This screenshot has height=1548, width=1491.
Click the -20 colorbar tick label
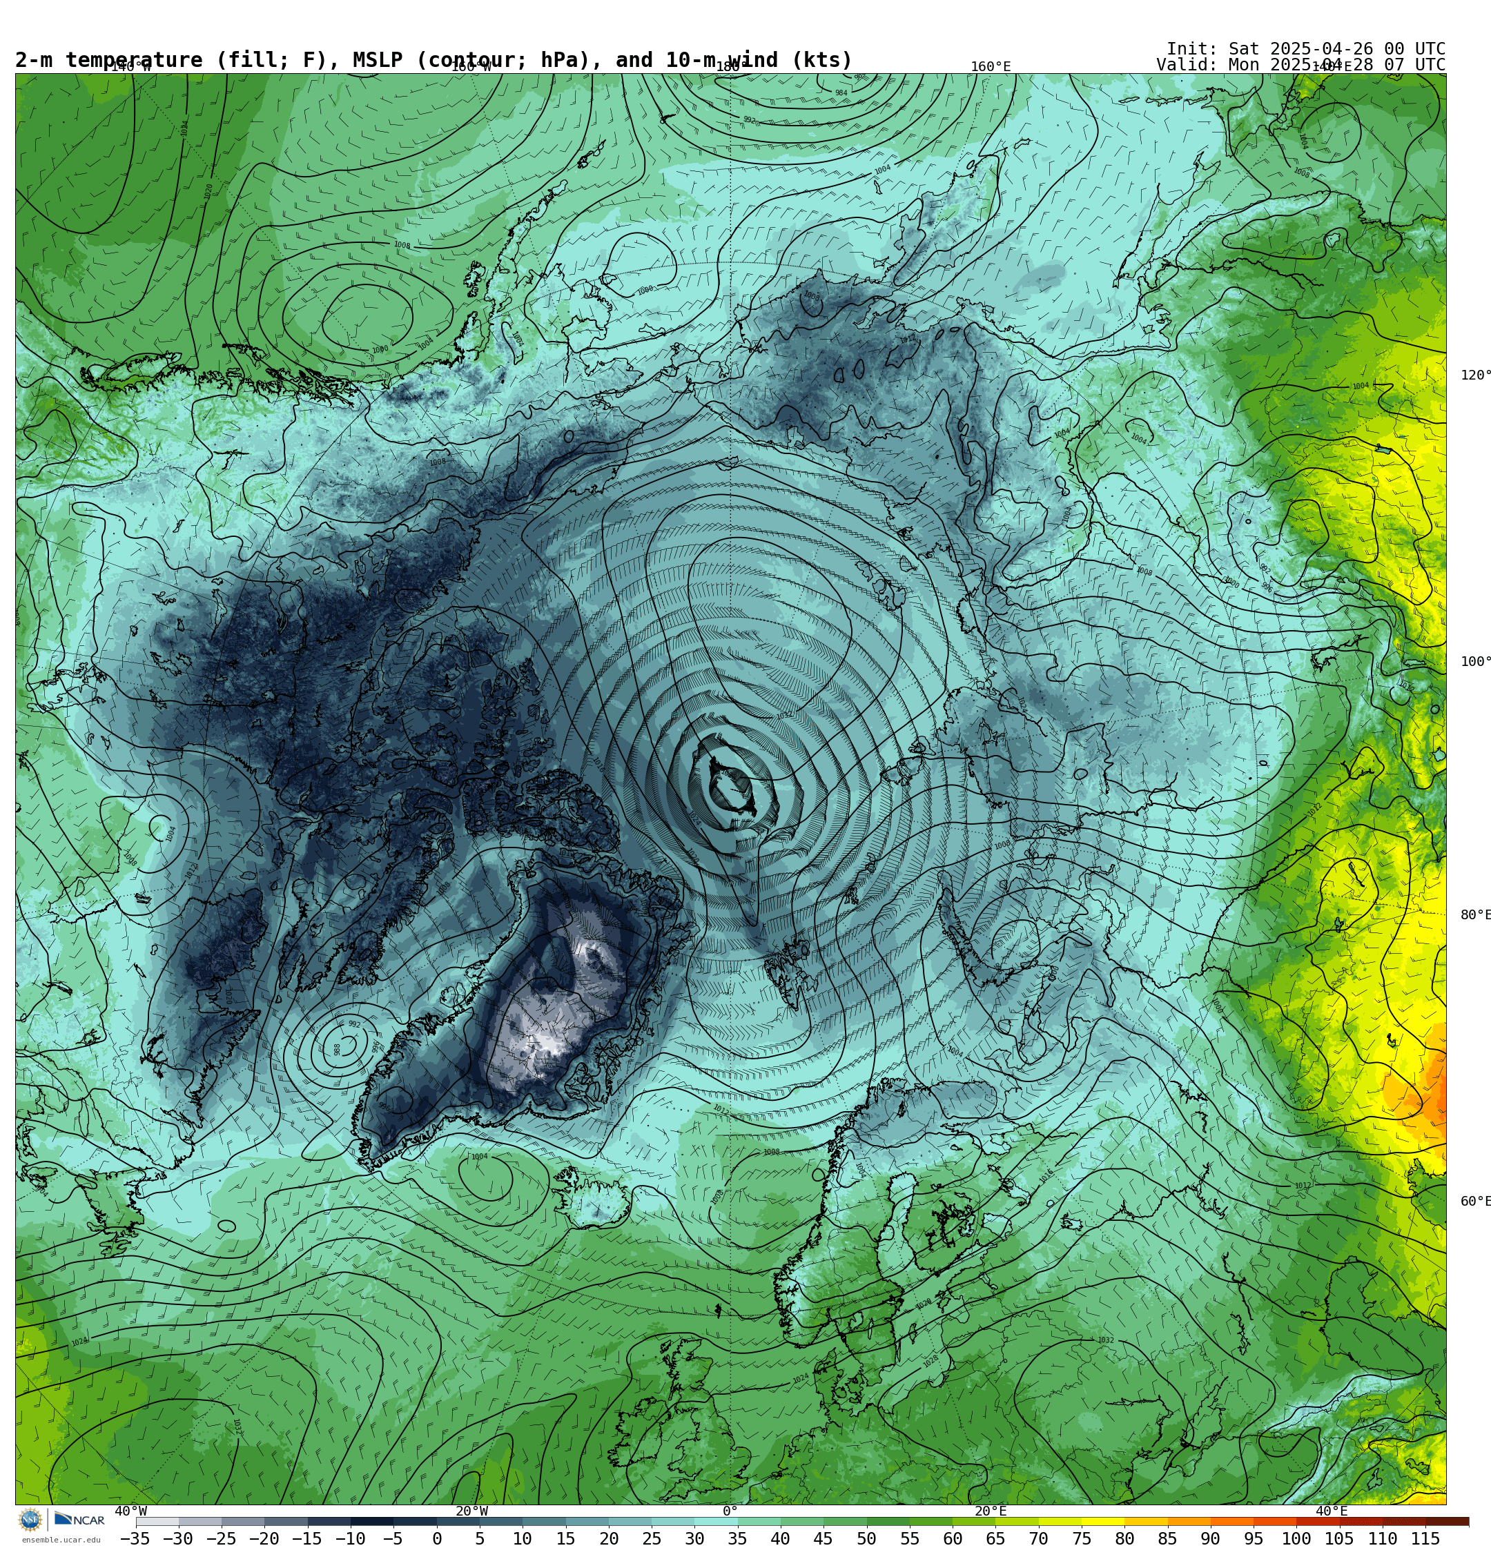pos(264,1538)
